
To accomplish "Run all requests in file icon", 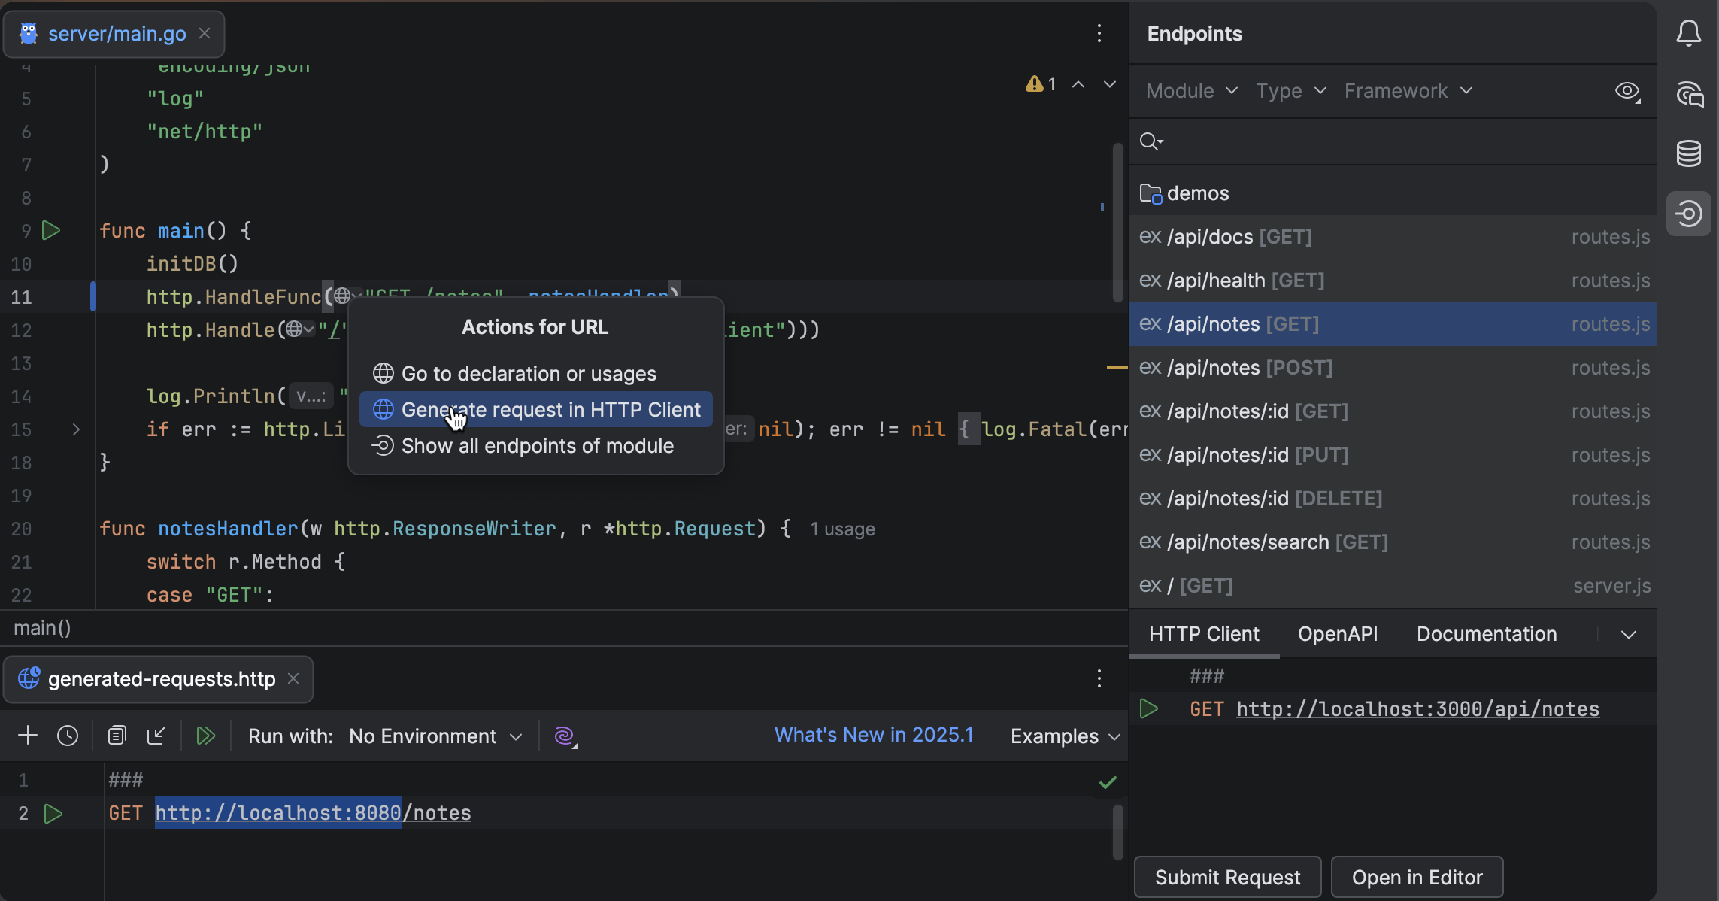I will click(205, 736).
